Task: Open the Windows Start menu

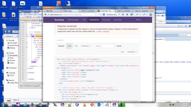Action: pyautogui.click(x=3, y=105)
